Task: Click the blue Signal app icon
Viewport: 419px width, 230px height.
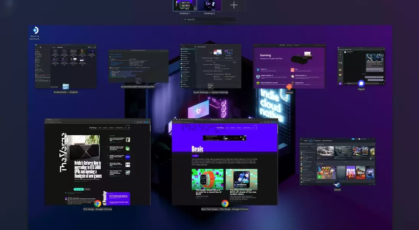Action: 361,83
